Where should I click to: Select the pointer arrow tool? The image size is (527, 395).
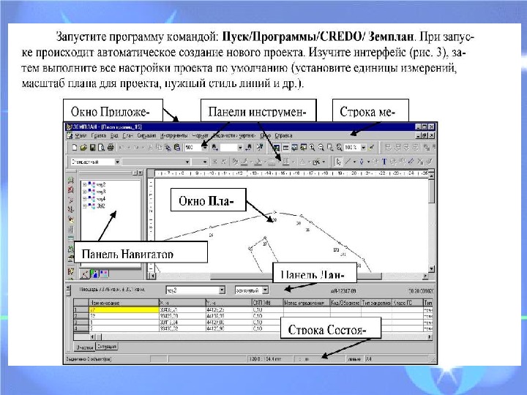338,162
